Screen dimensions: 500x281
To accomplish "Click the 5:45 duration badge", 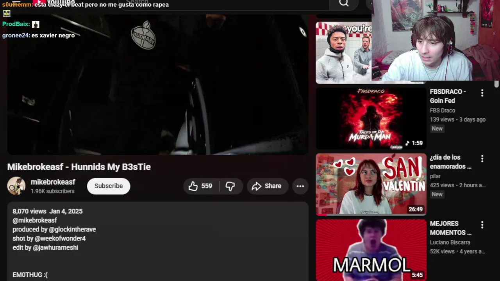I will point(417,275).
